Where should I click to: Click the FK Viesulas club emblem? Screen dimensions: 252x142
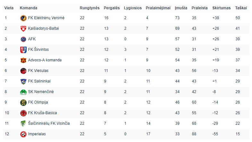click(23, 71)
